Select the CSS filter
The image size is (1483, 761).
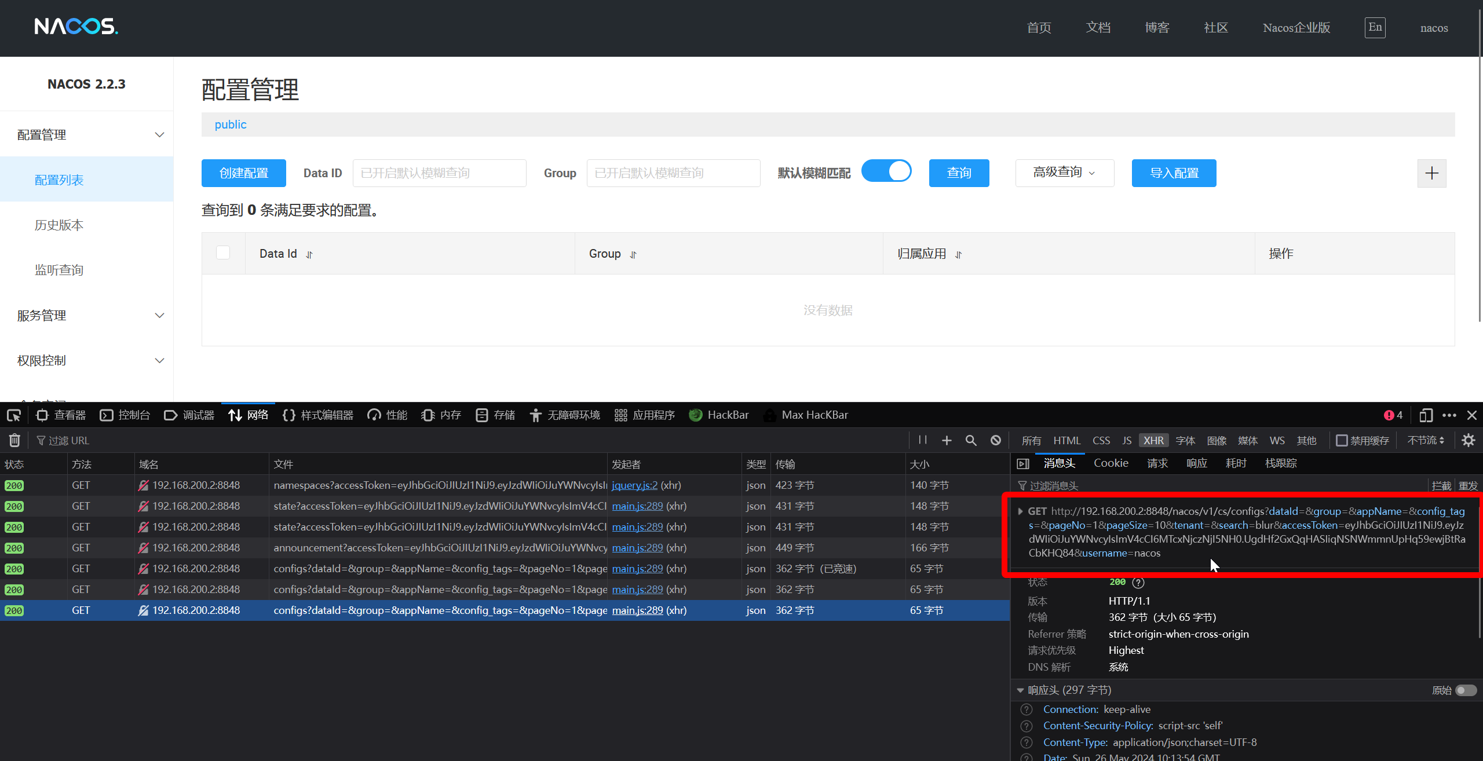pyautogui.click(x=1101, y=441)
